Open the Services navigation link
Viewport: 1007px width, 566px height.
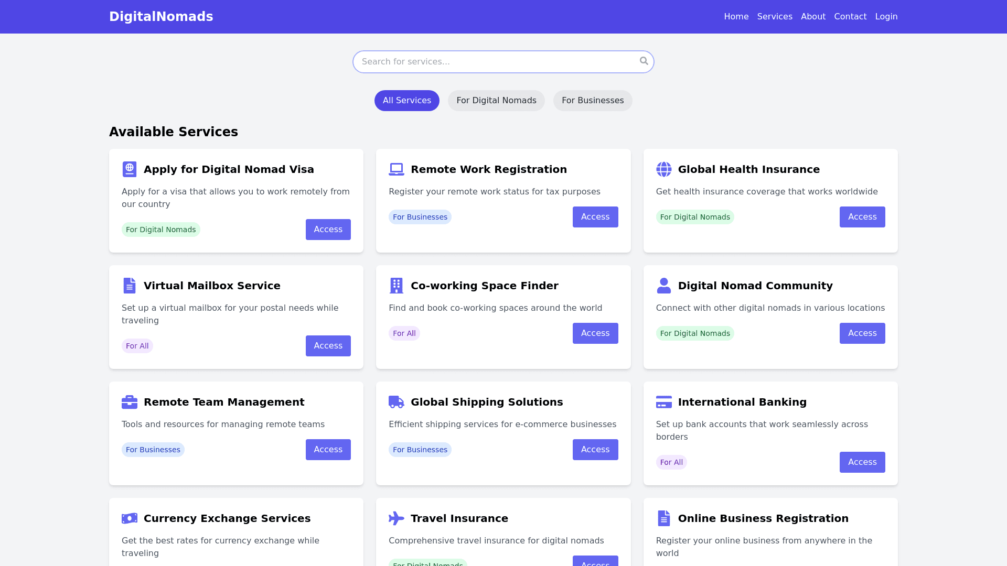774,17
